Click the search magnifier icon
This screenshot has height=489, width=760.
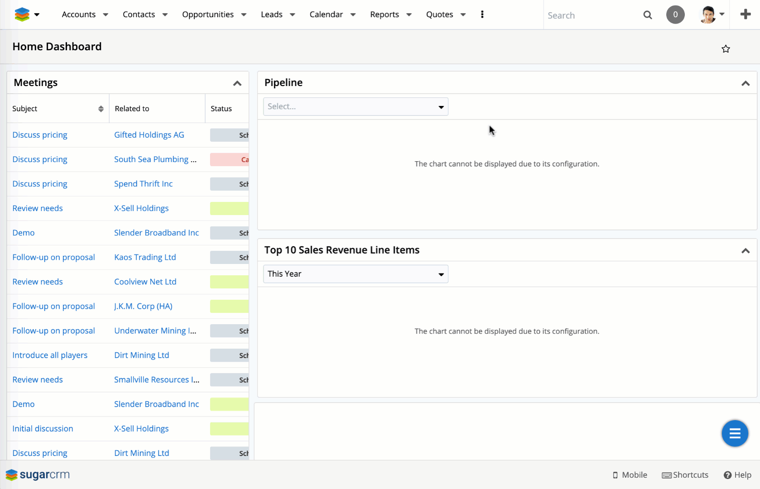[x=648, y=15]
